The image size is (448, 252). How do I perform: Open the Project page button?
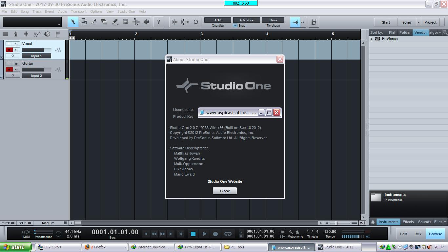pyautogui.click(x=430, y=22)
